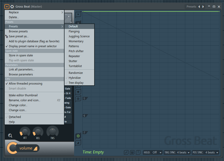Click the small triangle button below the clock
Image resolution: width=224 pixels, height=161 pixels.
click(x=78, y=143)
